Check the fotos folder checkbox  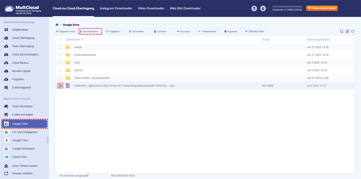coord(60,62)
